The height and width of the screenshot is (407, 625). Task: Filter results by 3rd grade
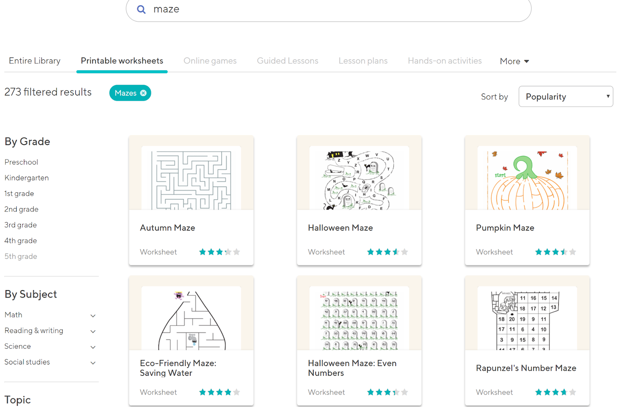click(21, 225)
